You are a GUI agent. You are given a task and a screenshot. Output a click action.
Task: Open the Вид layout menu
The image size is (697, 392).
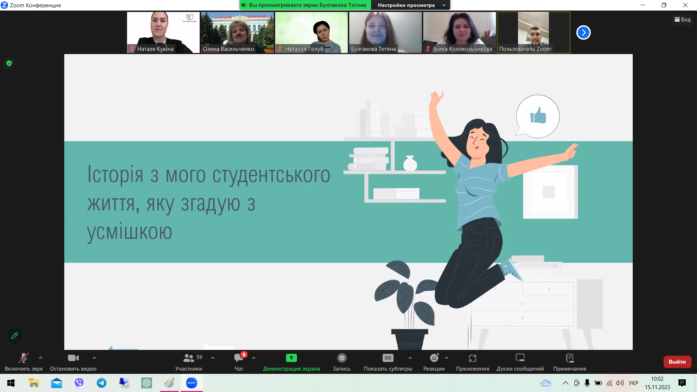[682, 20]
